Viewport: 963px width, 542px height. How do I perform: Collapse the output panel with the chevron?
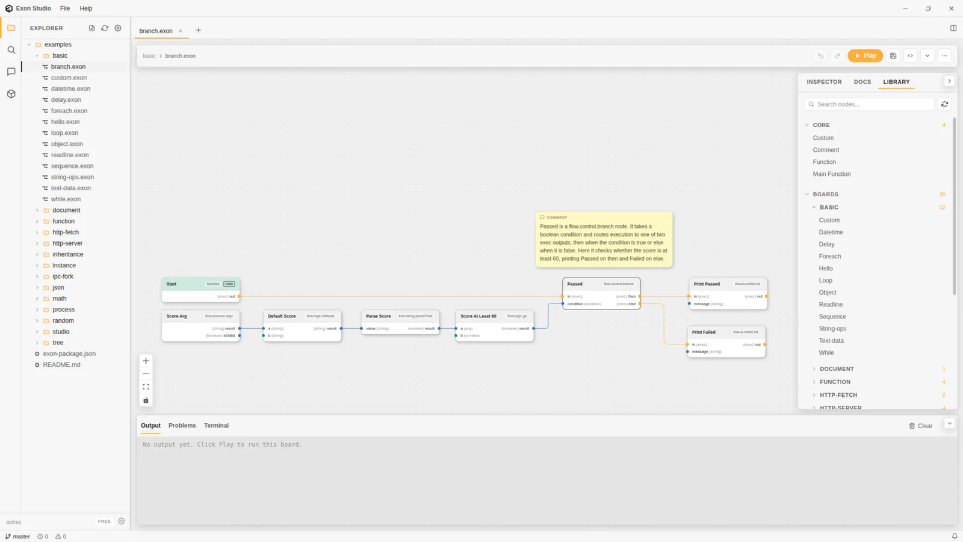tap(949, 423)
